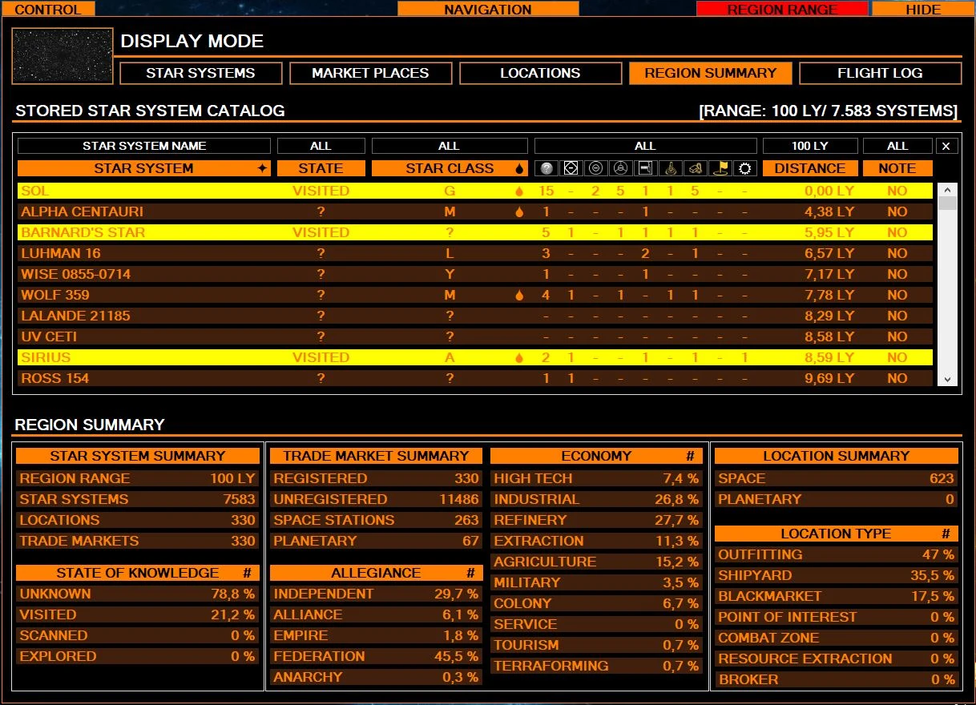Click the Ocellus station column icon

620,168
